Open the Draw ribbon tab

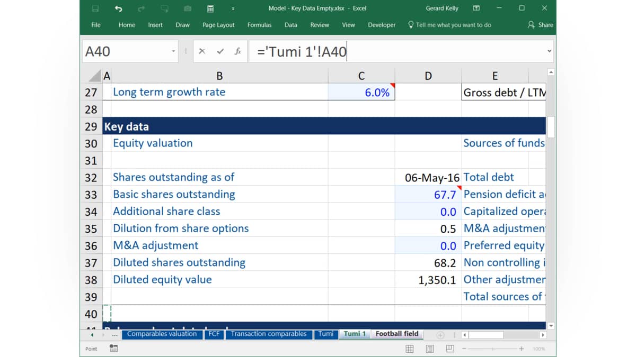[x=182, y=25]
